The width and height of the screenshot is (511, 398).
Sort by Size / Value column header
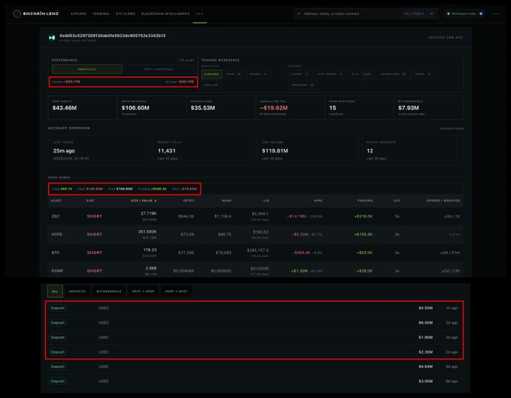(144, 201)
